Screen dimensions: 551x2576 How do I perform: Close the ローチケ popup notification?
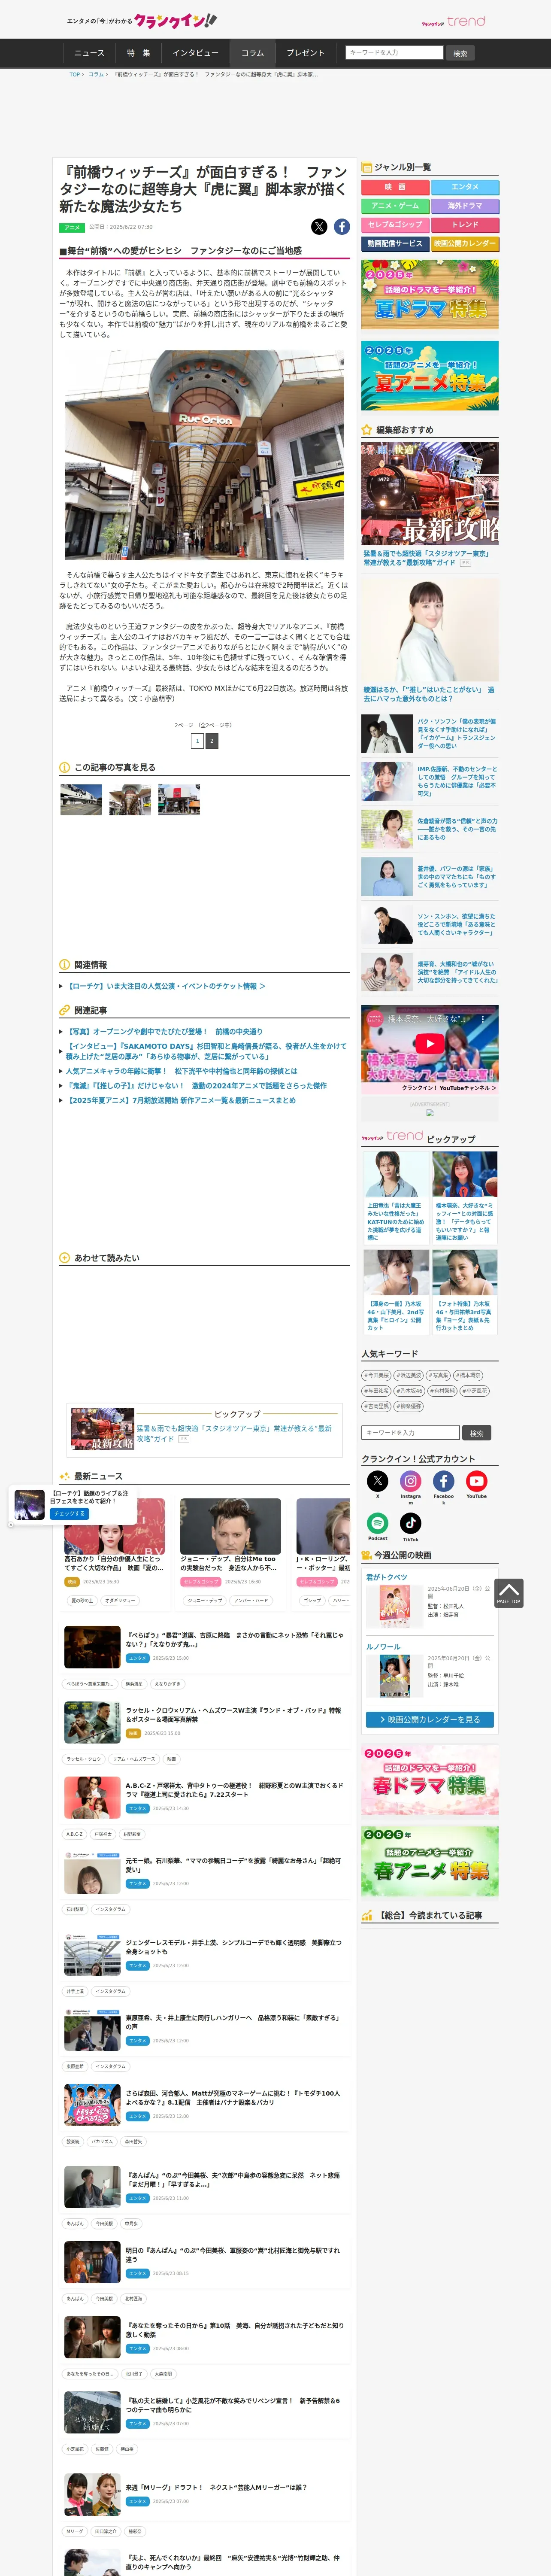(11, 1524)
